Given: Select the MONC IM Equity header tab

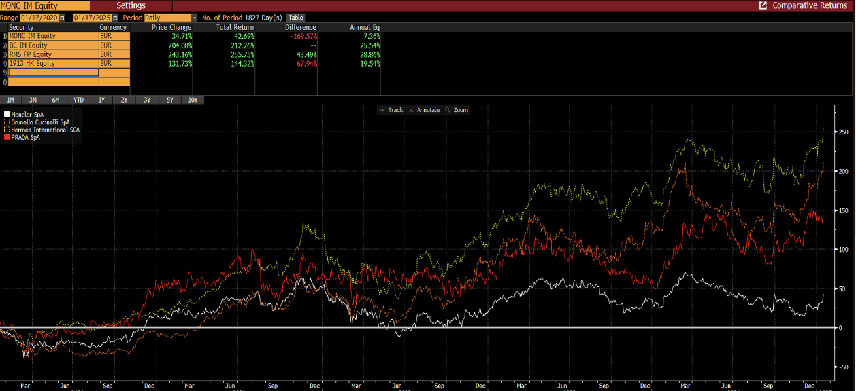Looking at the screenshot, I should (45, 5).
